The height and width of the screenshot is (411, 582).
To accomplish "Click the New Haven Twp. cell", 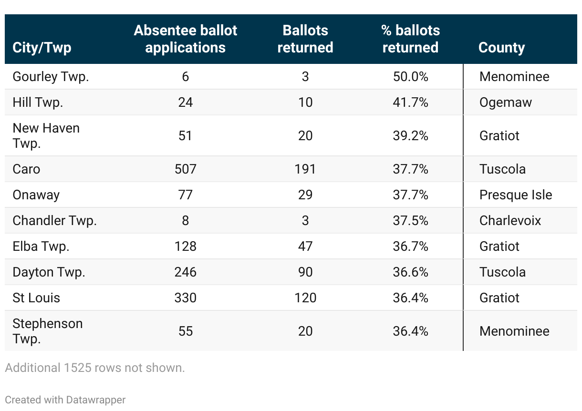I will tap(46, 135).
